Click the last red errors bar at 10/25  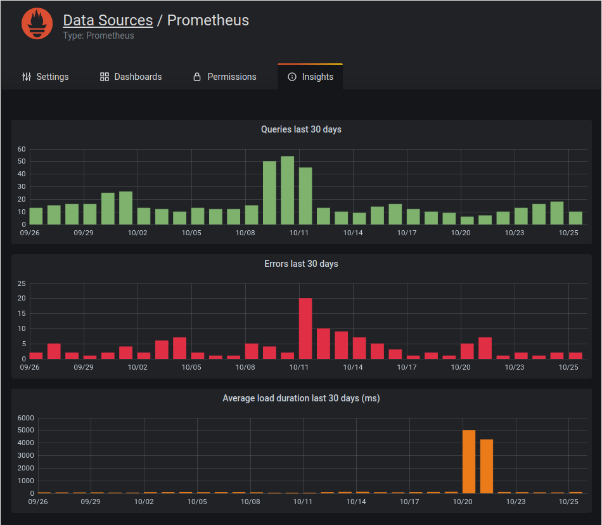point(575,356)
